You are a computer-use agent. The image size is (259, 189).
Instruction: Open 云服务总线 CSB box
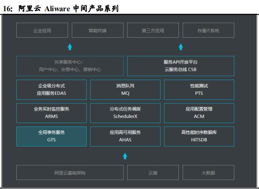tap(181, 66)
